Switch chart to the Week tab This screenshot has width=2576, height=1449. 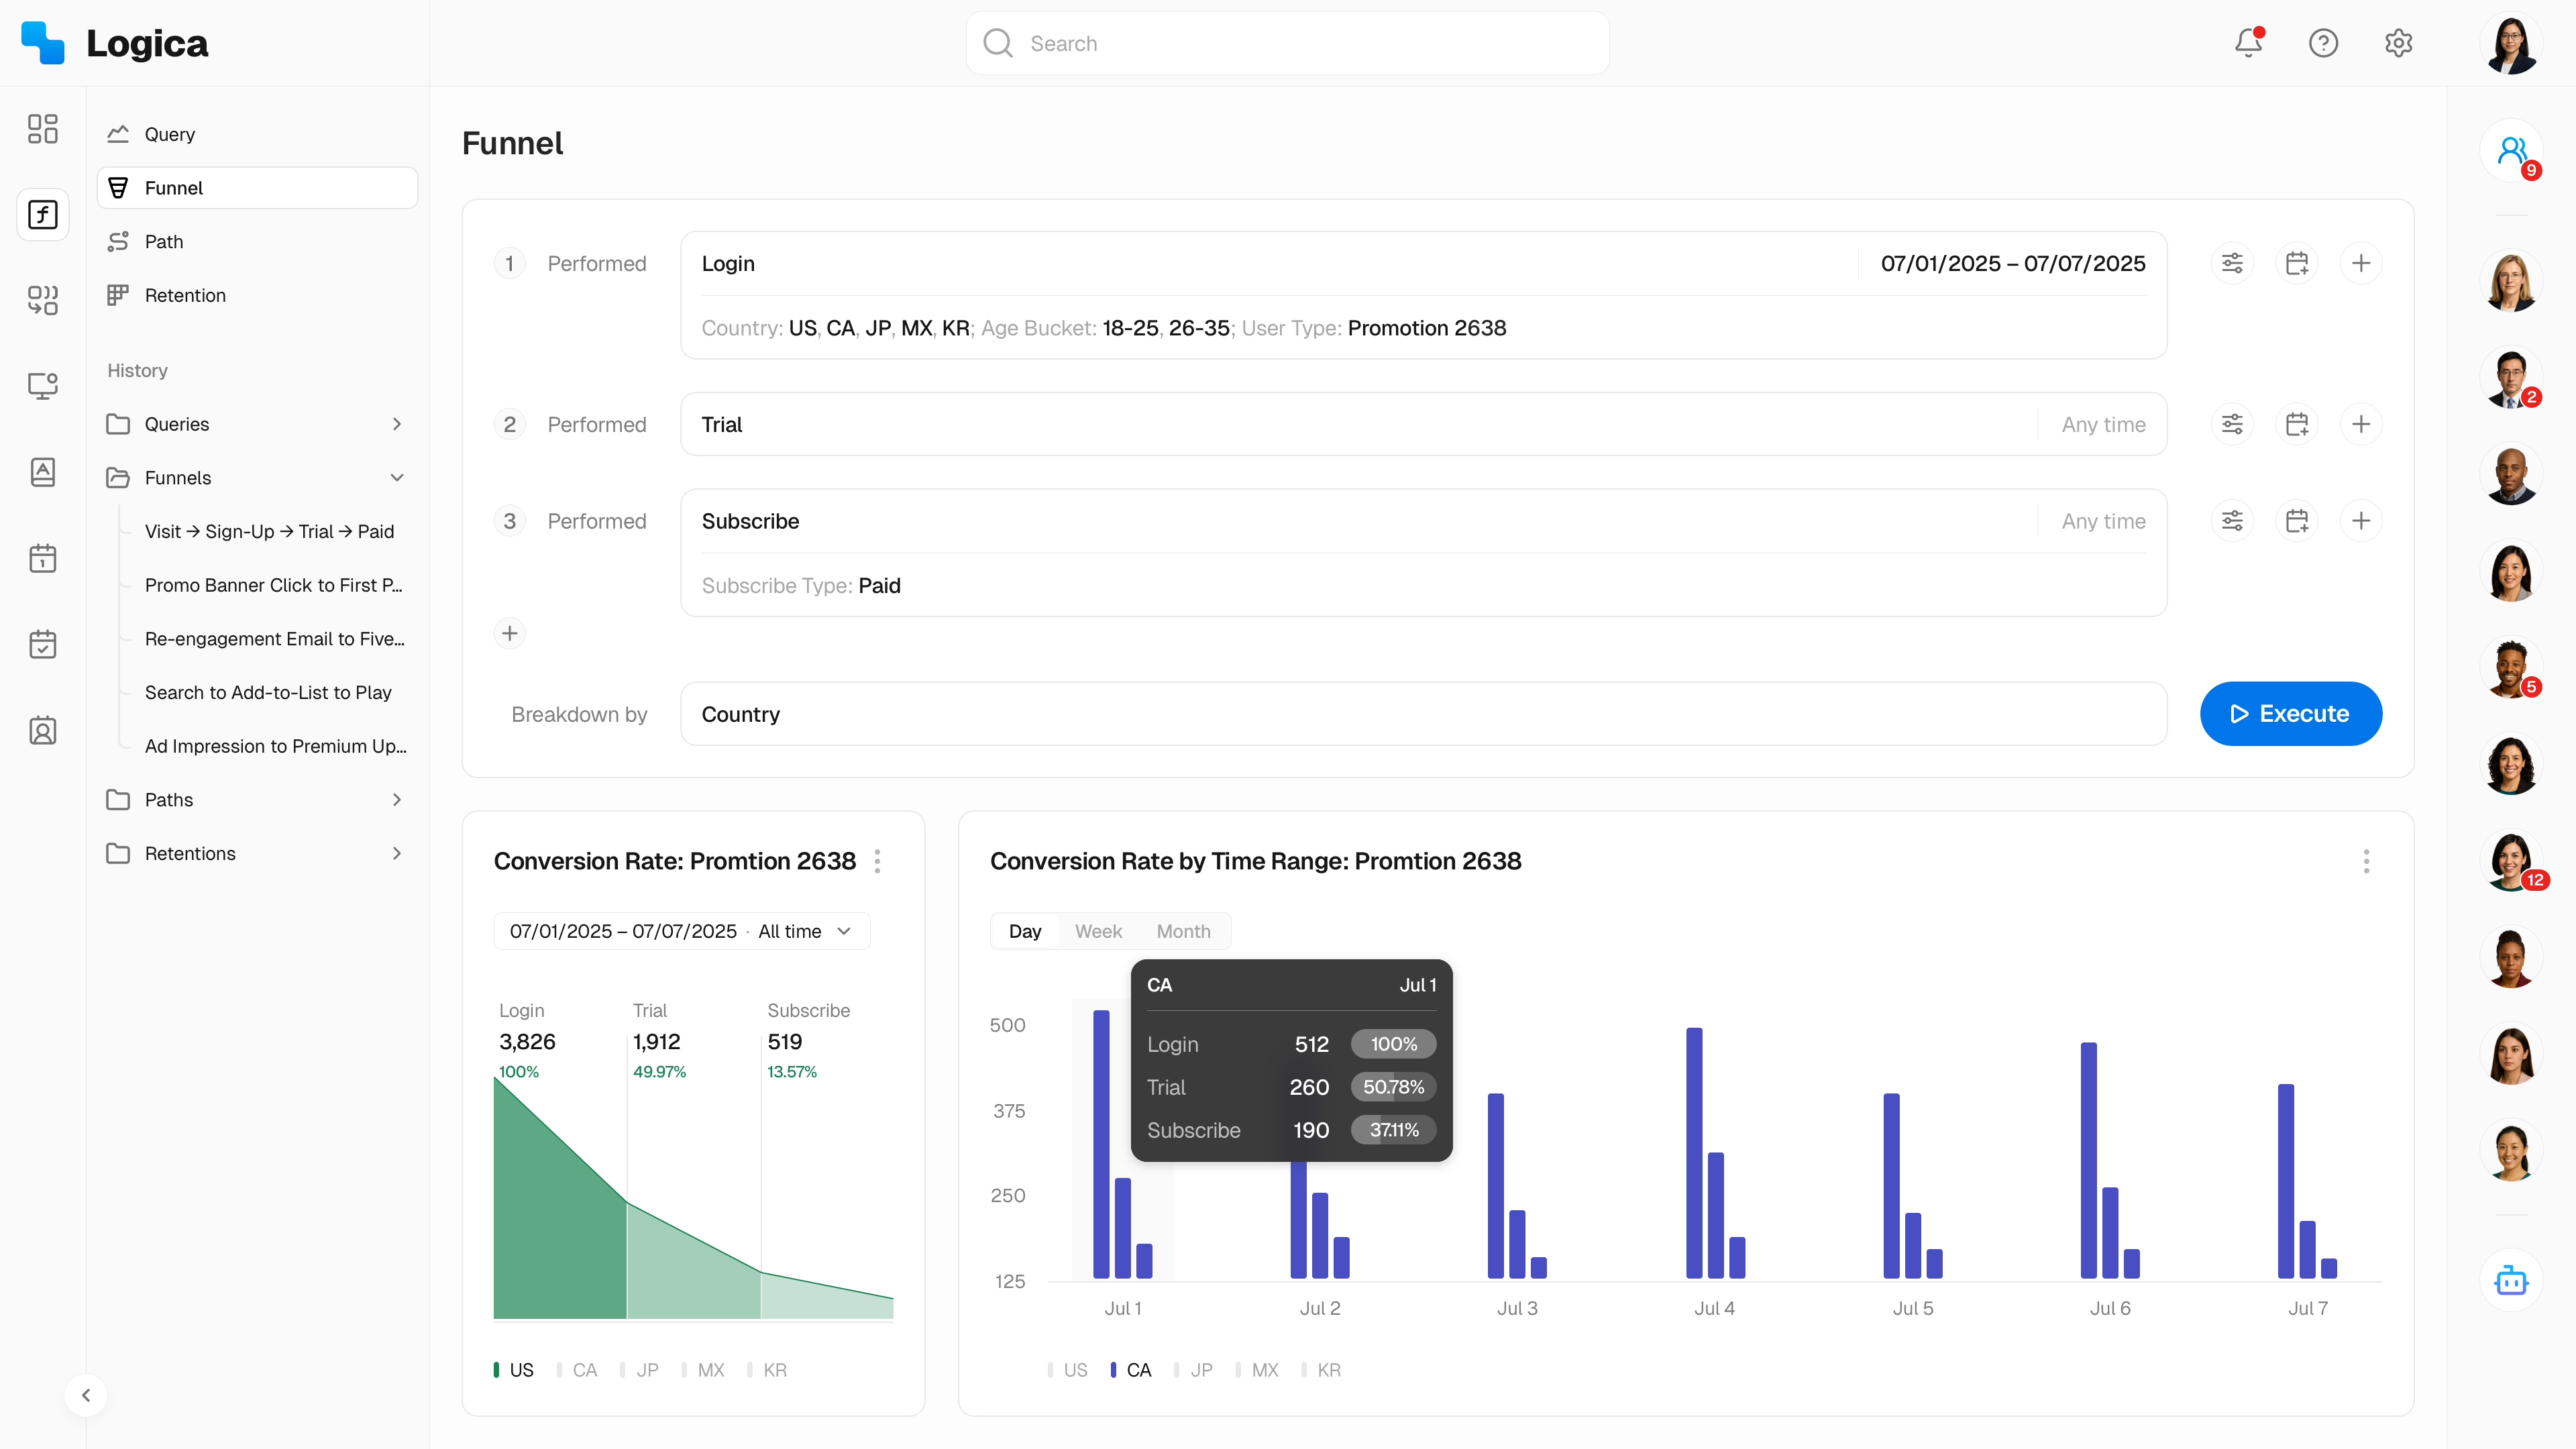click(1098, 931)
